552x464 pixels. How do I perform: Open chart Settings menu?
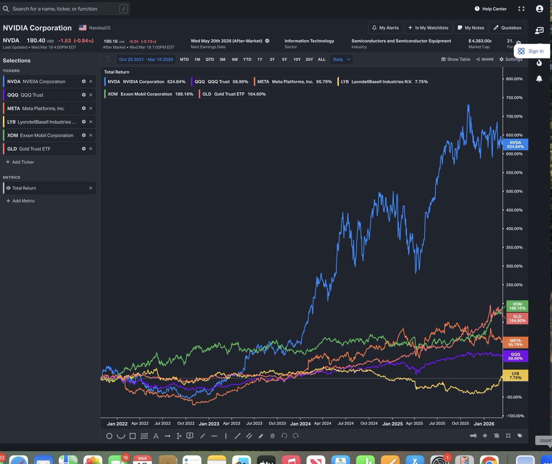pos(511,59)
